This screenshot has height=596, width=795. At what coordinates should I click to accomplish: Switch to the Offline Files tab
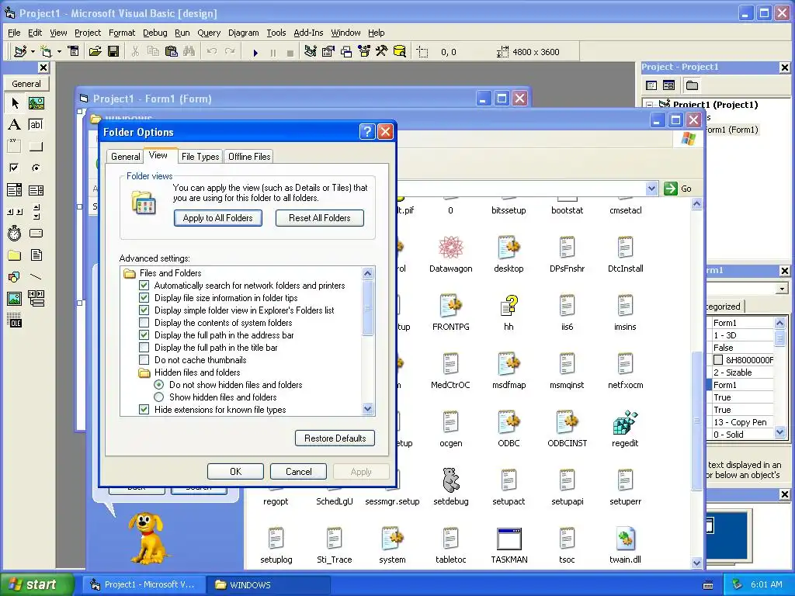pyautogui.click(x=249, y=157)
